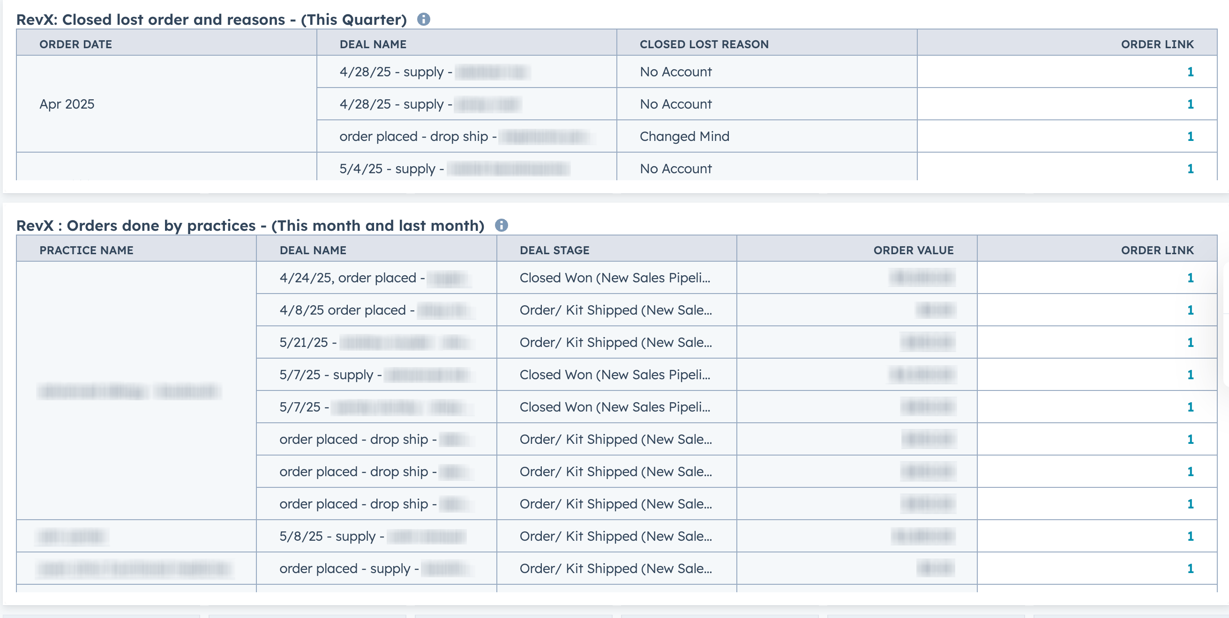Screen dimensions: 1229x618
Task: Click the ORDER VALUE column header
Action: tap(913, 250)
